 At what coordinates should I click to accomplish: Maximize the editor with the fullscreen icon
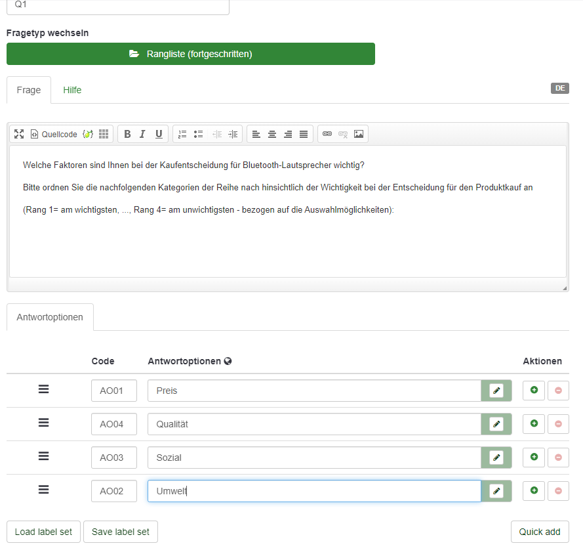click(x=19, y=134)
